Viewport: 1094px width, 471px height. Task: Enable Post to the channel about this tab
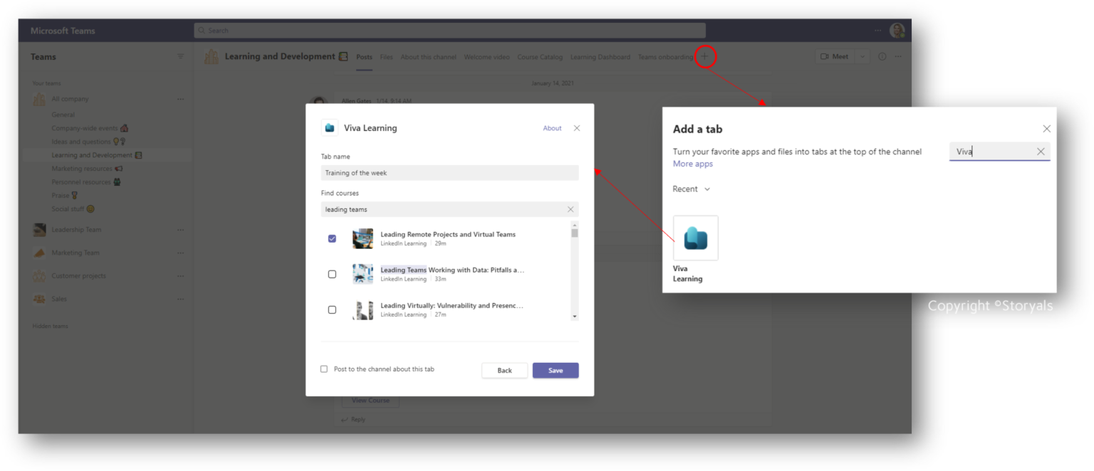coord(324,369)
